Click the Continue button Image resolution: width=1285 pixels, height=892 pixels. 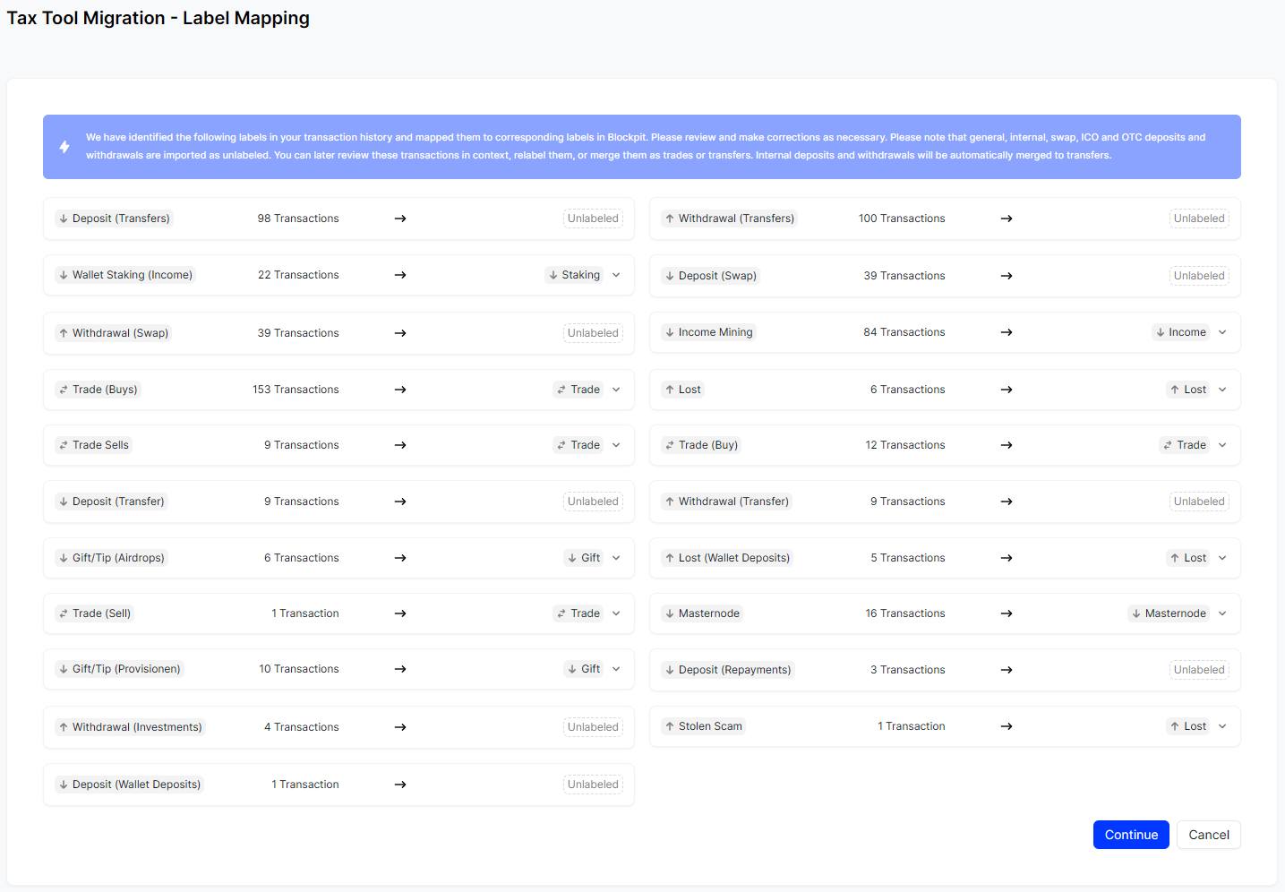[x=1131, y=834]
